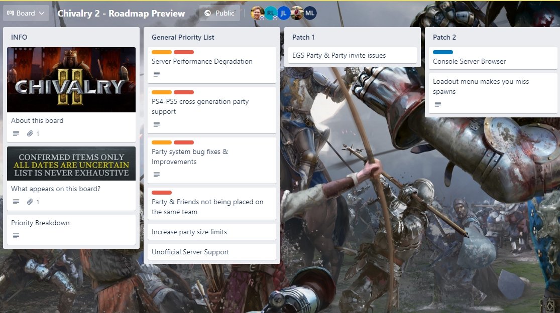Viewport: 560px width, 313px height.
Task: Open the Chivalry II cover image card
Action: pos(71,80)
